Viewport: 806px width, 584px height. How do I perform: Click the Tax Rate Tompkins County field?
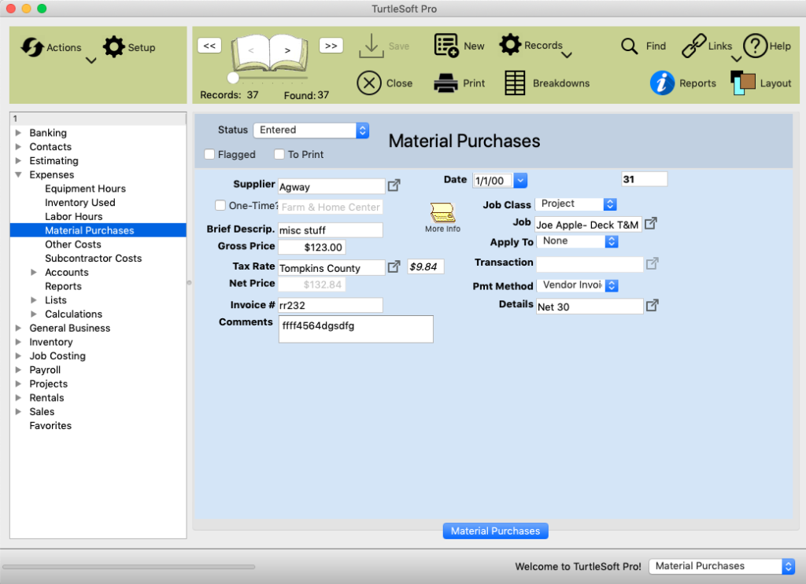[x=331, y=268]
